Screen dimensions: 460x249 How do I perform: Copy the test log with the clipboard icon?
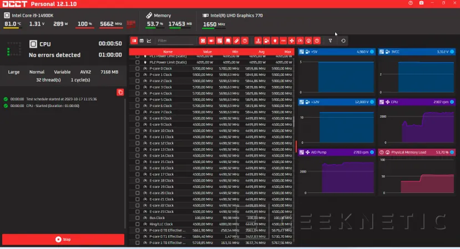coord(120,93)
